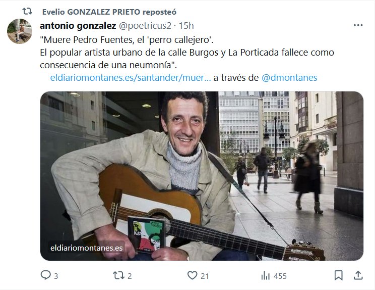Click the reply count number 3

tap(56, 276)
